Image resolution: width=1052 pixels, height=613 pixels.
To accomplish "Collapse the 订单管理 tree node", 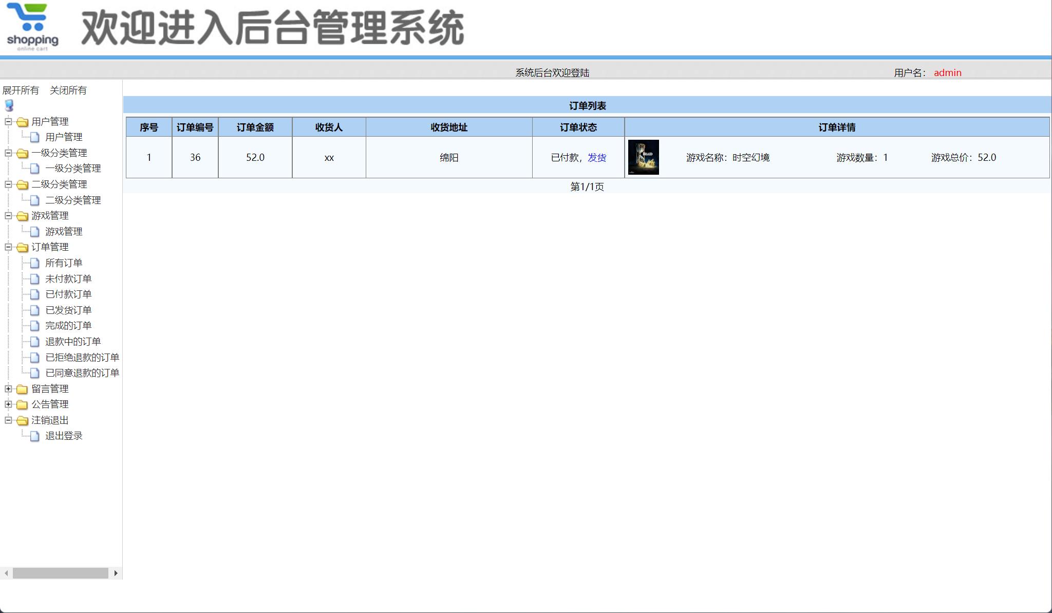I will [x=8, y=247].
